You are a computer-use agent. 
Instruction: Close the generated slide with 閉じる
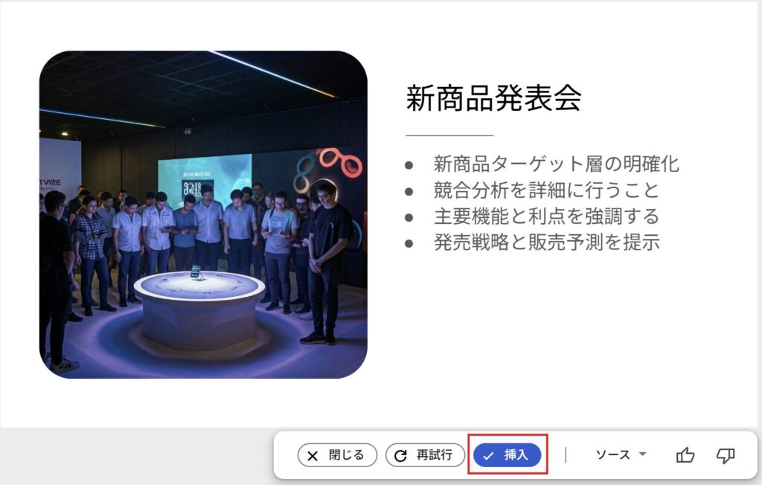pos(337,455)
